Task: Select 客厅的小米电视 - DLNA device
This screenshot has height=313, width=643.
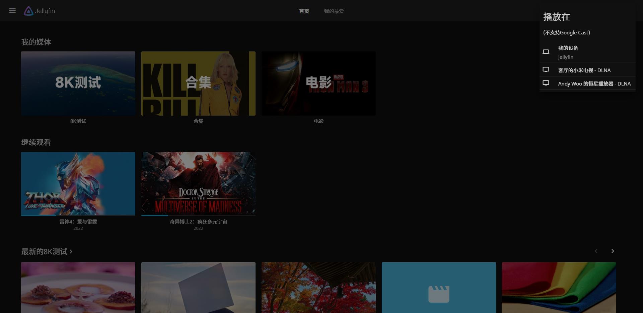Action: click(587, 70)
